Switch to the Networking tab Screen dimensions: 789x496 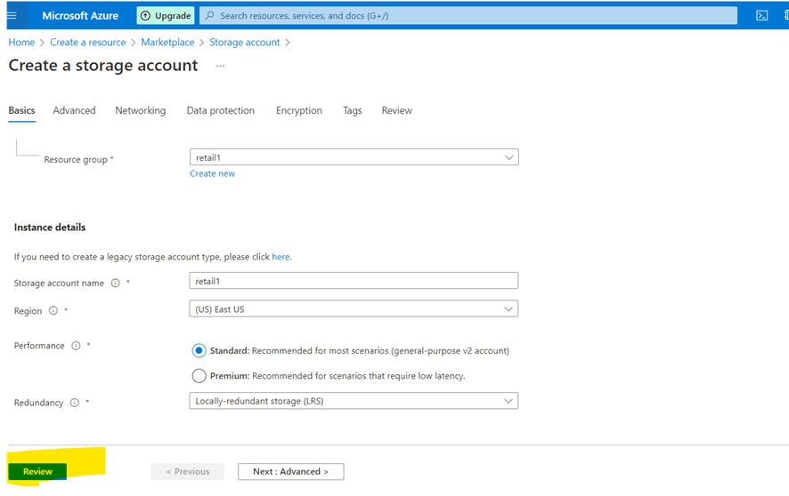pyautogui.click(x=141, y=110)
